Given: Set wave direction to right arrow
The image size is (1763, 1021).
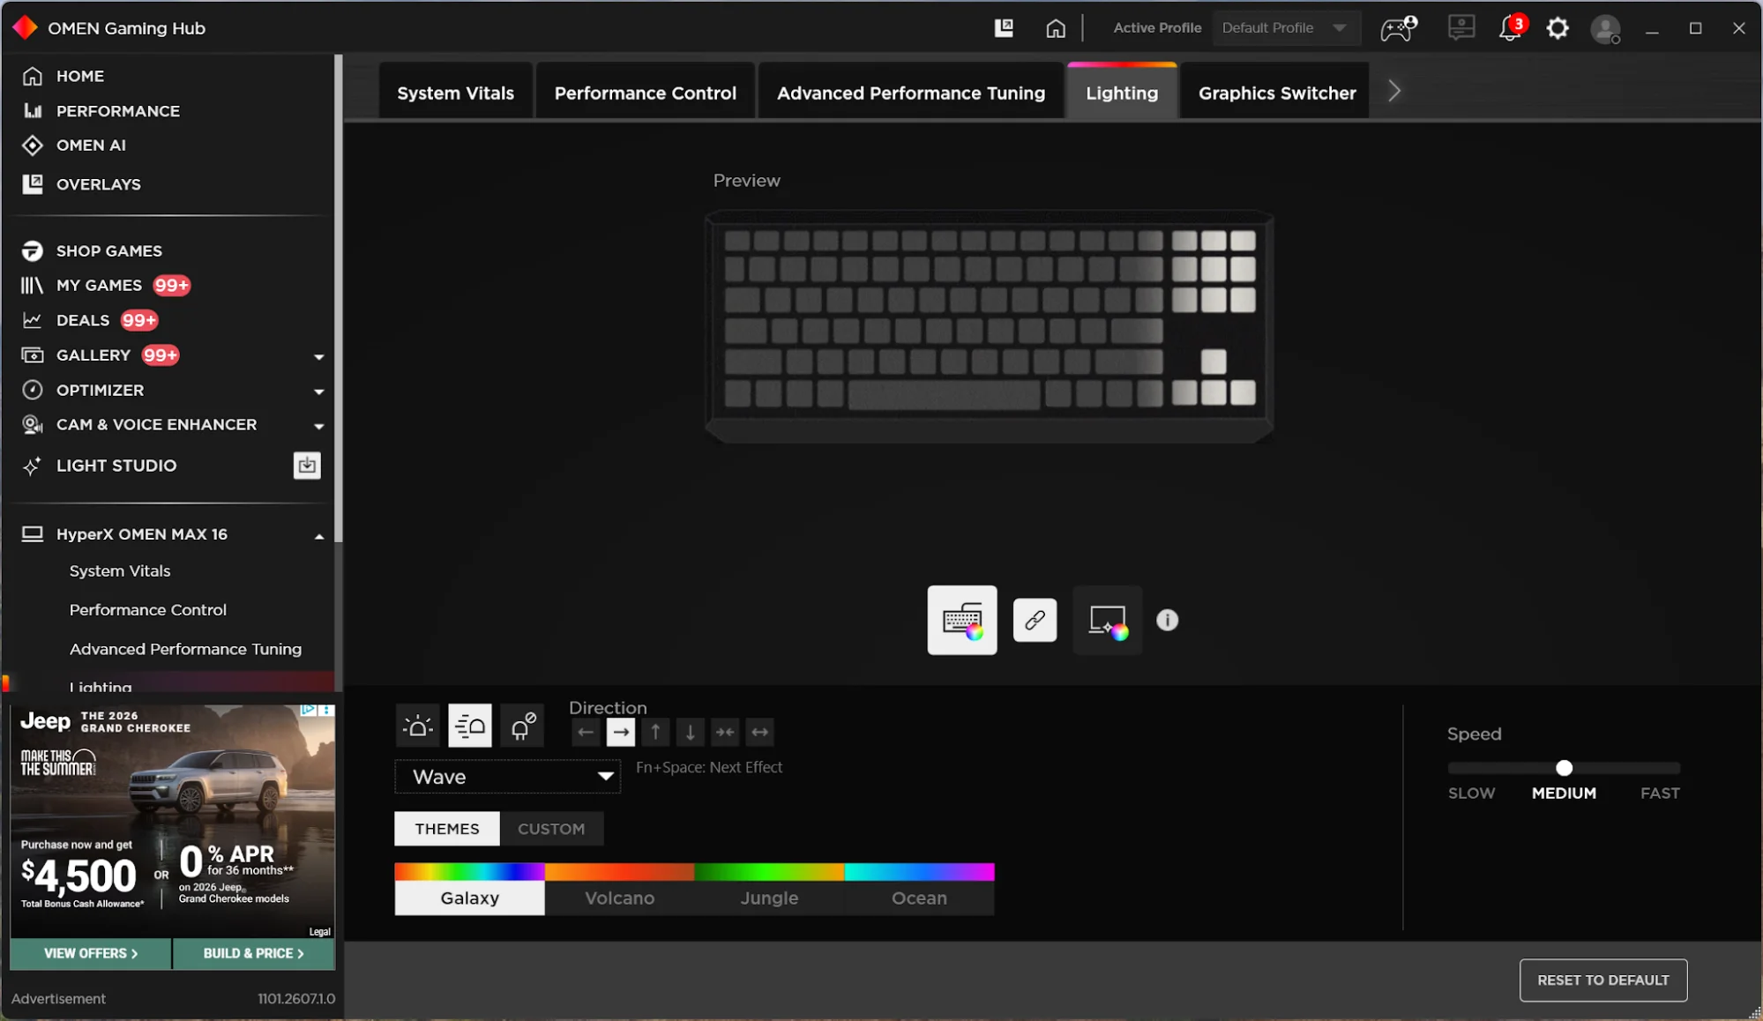Looking at the screenshot, I should click(621, 732).
